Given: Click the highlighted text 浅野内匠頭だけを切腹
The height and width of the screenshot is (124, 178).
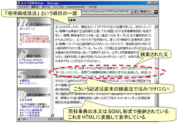Looking at the screenshot, I should click(134, 68).
